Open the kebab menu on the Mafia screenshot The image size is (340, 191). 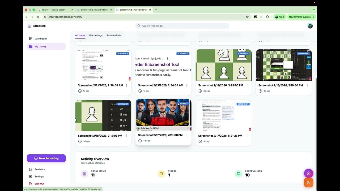coord(187,135)
